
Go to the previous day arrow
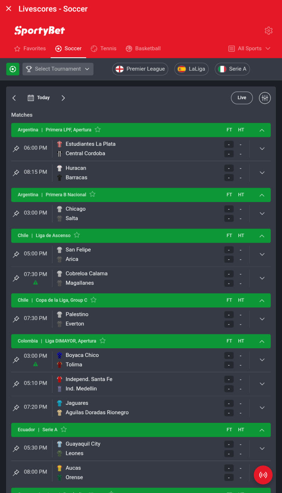point(14,98)
